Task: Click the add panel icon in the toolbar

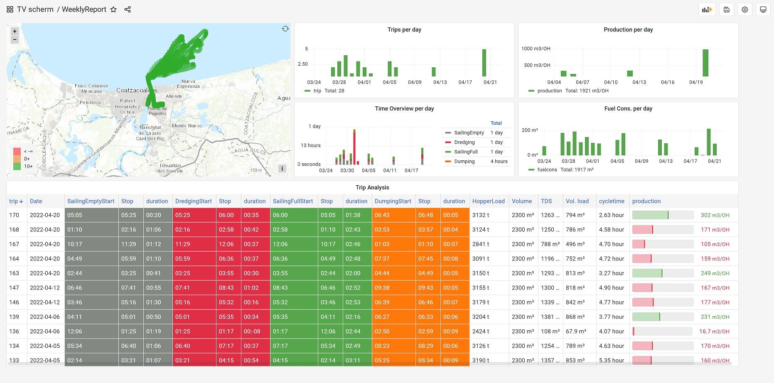Action: [706, 9]
